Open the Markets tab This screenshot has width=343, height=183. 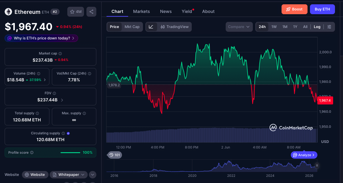pos(141,11)
